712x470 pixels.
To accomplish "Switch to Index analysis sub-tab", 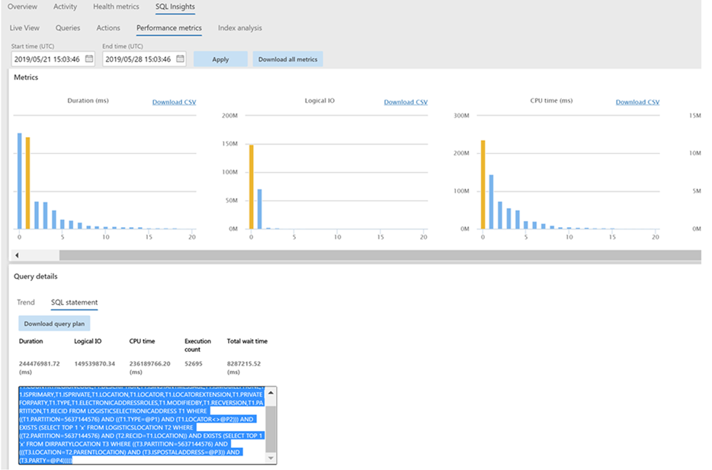I will 239,28.
